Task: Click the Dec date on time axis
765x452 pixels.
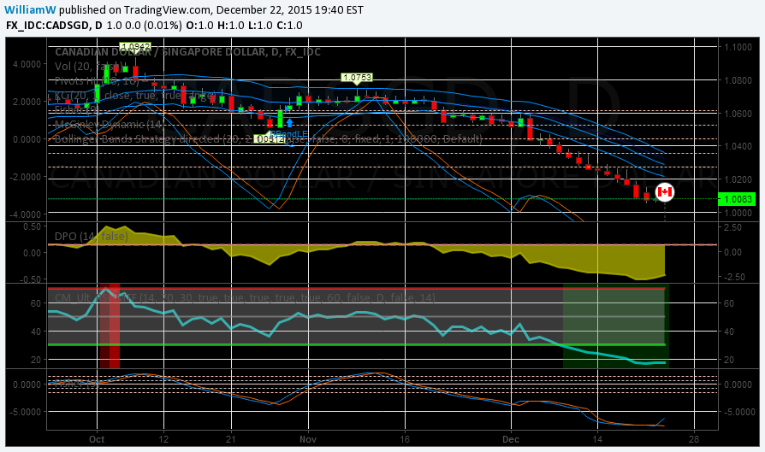Action: pyautogui.click(x=511, y=439)
